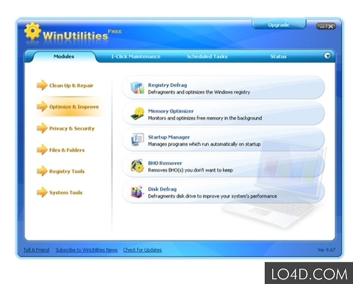Screen dimensions: 353x284
Task: Switch to the Modules tab
Action: coord(64,57)
